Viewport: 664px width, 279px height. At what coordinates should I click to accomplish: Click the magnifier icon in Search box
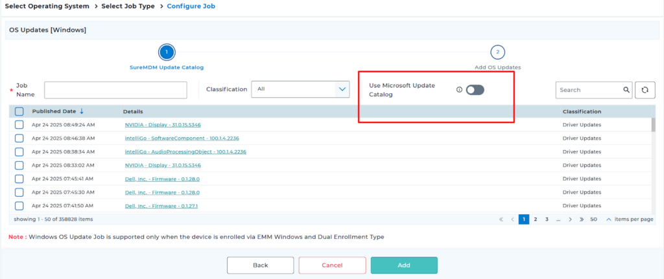626,90
